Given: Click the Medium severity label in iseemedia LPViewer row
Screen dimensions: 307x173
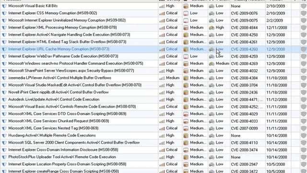Looking at the screenshot, I should pos(173,78).
